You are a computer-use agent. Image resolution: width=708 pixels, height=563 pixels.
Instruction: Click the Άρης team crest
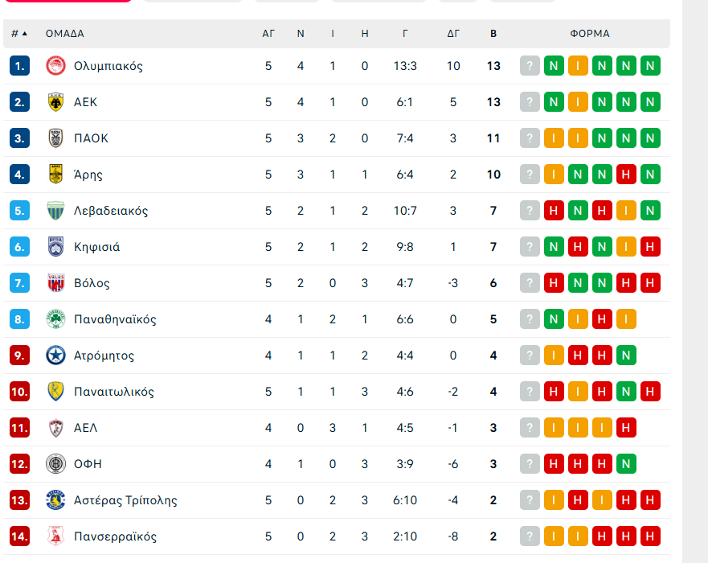[55, 175]
